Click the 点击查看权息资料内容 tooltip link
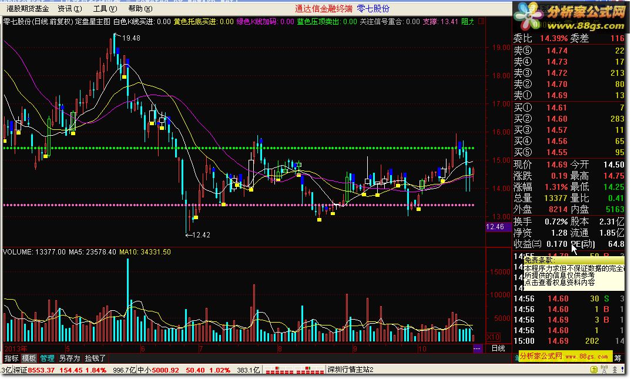Image resolution: width=631 pixels, height=379 pixels. 559,283
